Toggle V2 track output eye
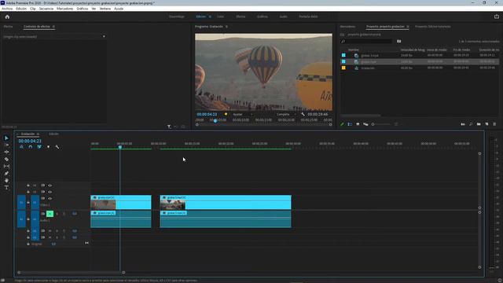The width and height of the screenshot is (503, 283). 50,192
